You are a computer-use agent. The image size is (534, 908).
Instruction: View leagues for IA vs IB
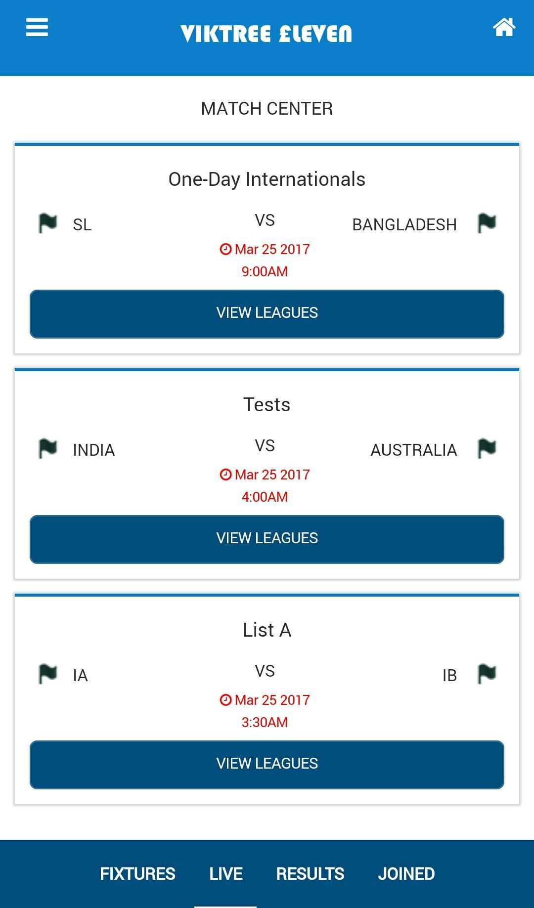[x=267, y=765]
